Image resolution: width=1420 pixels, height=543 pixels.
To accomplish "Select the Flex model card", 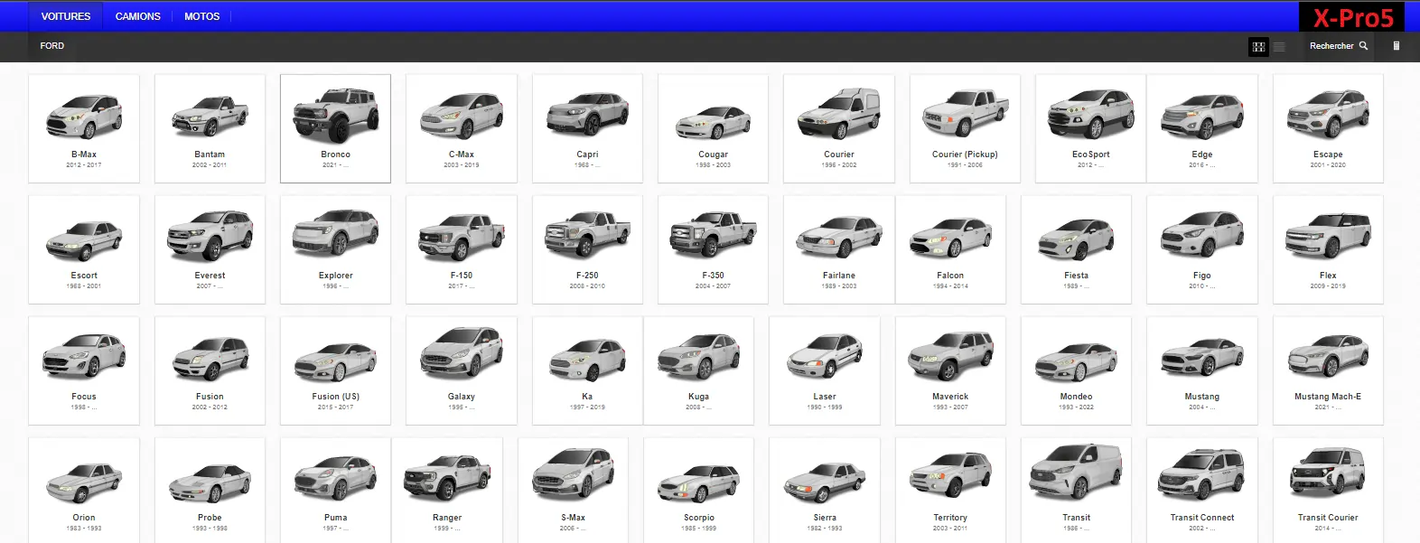I will (x=1328, y=249).
